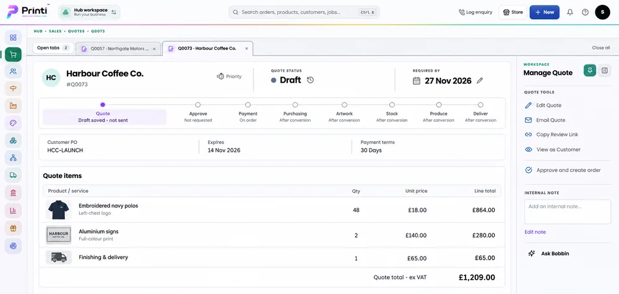The image size is (619, 294).
Task: Click the navy polo shirt thumbnail
Action: pos(58,209)
